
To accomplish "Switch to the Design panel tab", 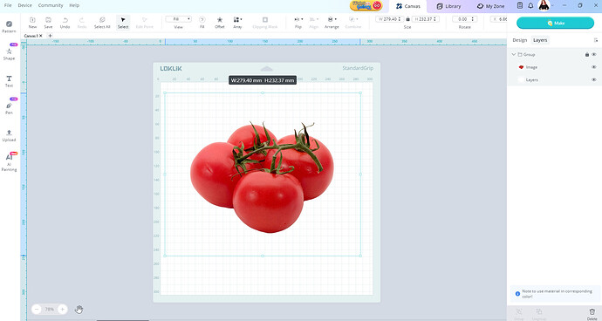I will coord(519,40).
